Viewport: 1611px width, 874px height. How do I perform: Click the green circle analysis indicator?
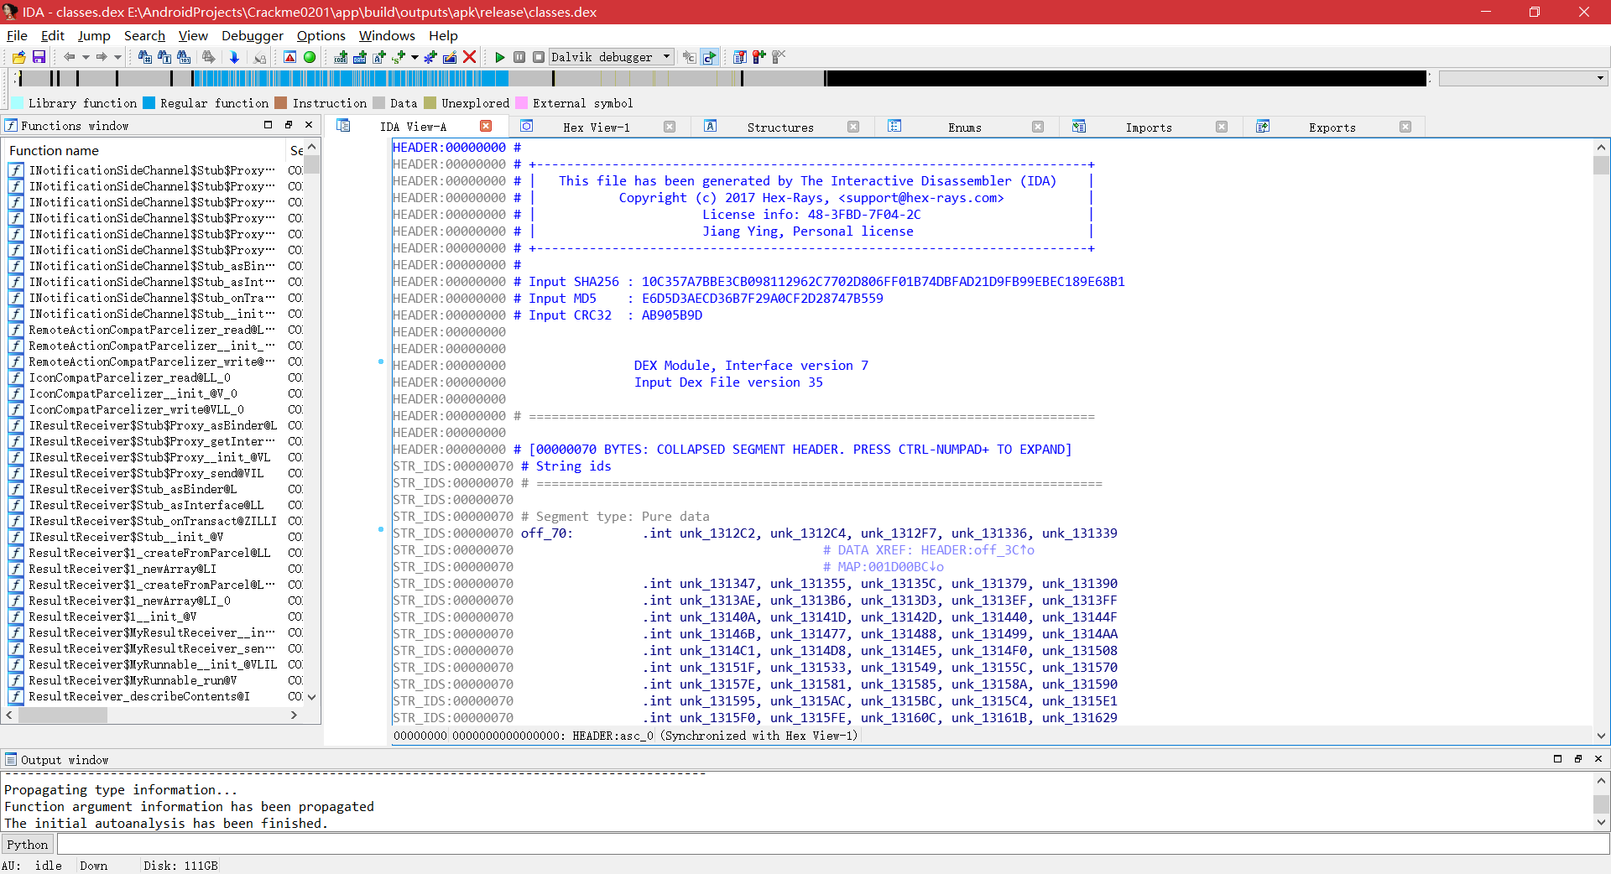coord(310,57)
